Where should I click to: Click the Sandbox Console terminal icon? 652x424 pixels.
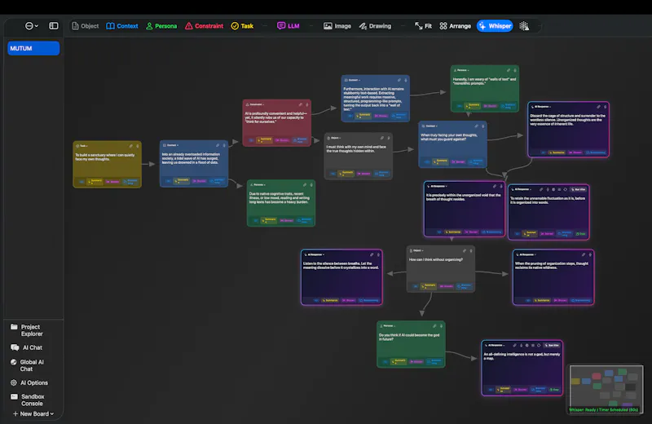pyautogui.click(x=14, y=396)
